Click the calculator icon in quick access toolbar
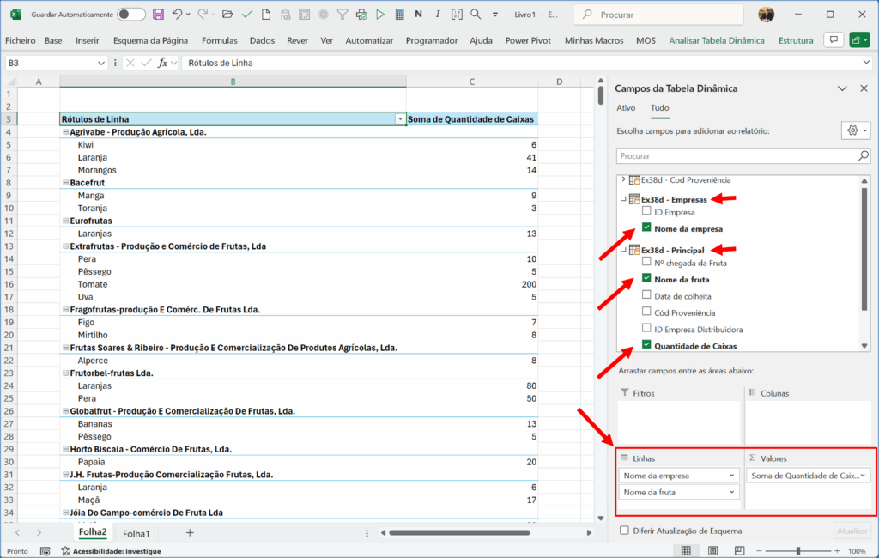This screenshot has height=558, width=879. [x=399, y=15]
